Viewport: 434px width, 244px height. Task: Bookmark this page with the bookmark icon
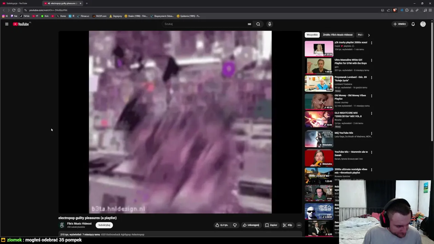19,10
